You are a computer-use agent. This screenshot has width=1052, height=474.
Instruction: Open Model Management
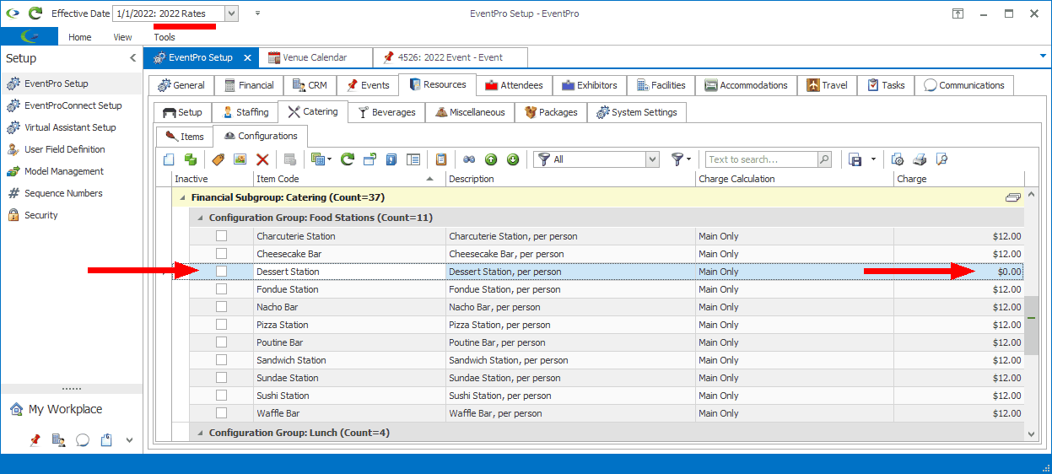(56, 171)
